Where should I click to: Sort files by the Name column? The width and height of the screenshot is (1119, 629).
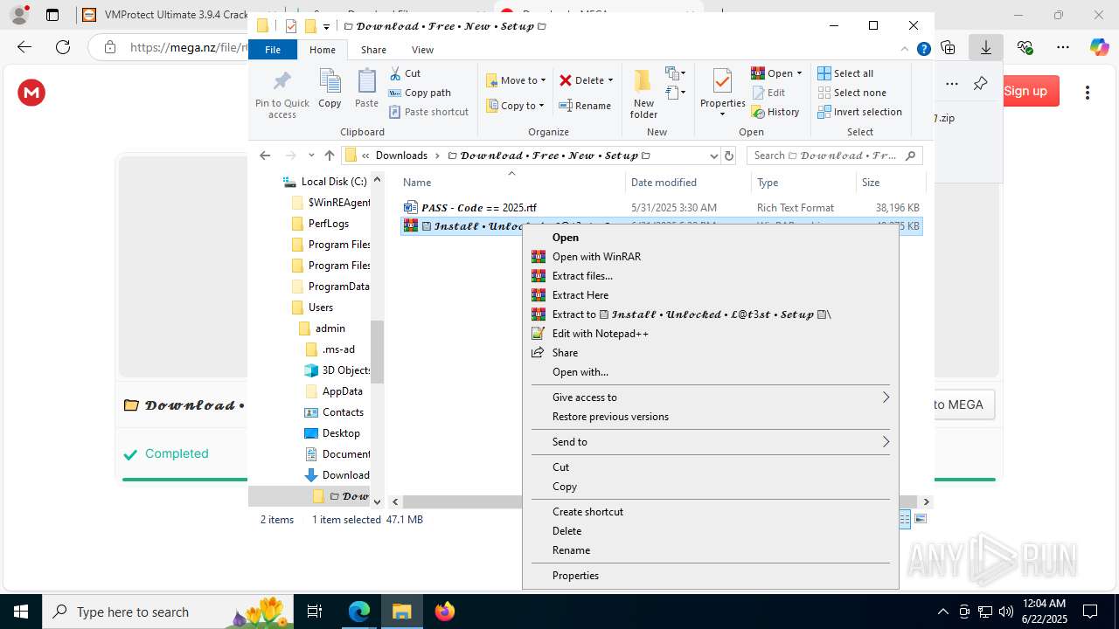[511, 183]
